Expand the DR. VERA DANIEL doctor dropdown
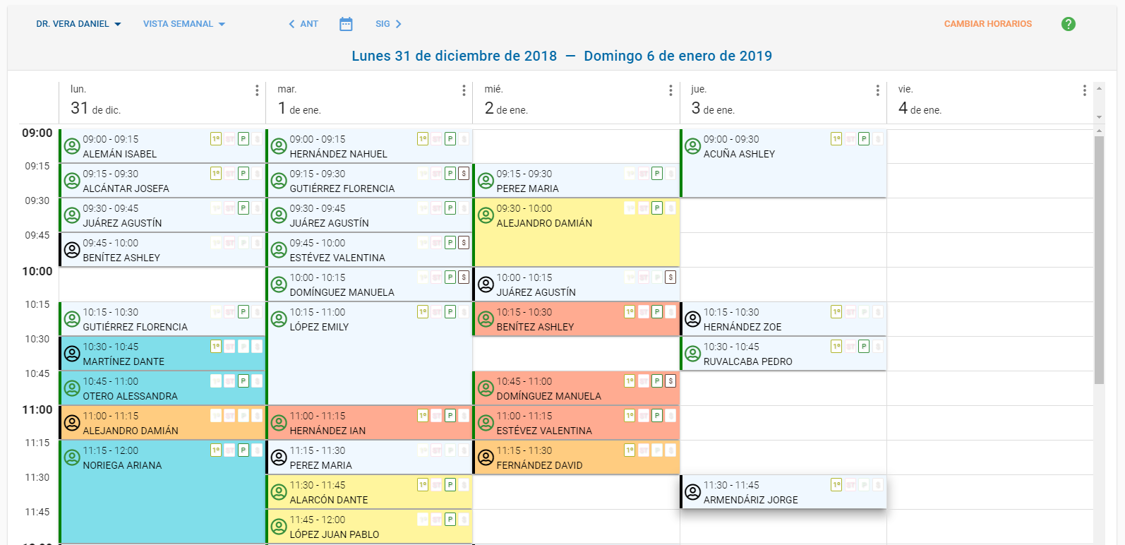Screen dimensions: 1125x545 [78, 24]
